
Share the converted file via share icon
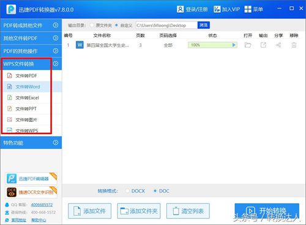tap(278, 45)
